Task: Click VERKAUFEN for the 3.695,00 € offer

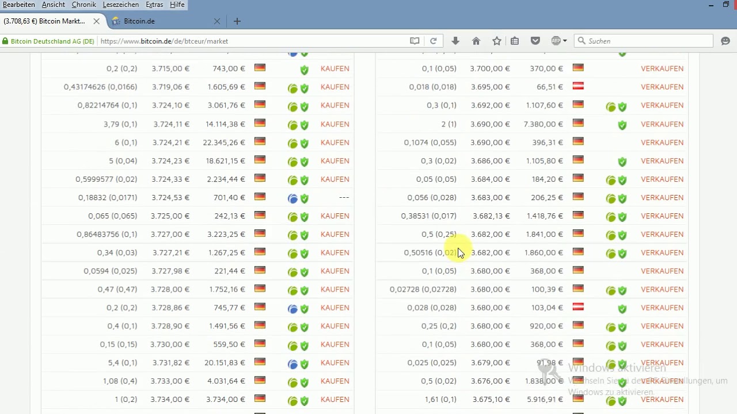Action: coord(662,87)
